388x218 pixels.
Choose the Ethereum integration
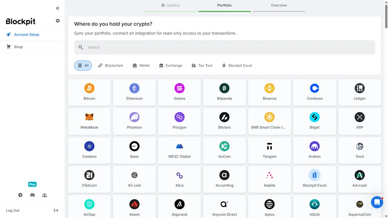134,92
